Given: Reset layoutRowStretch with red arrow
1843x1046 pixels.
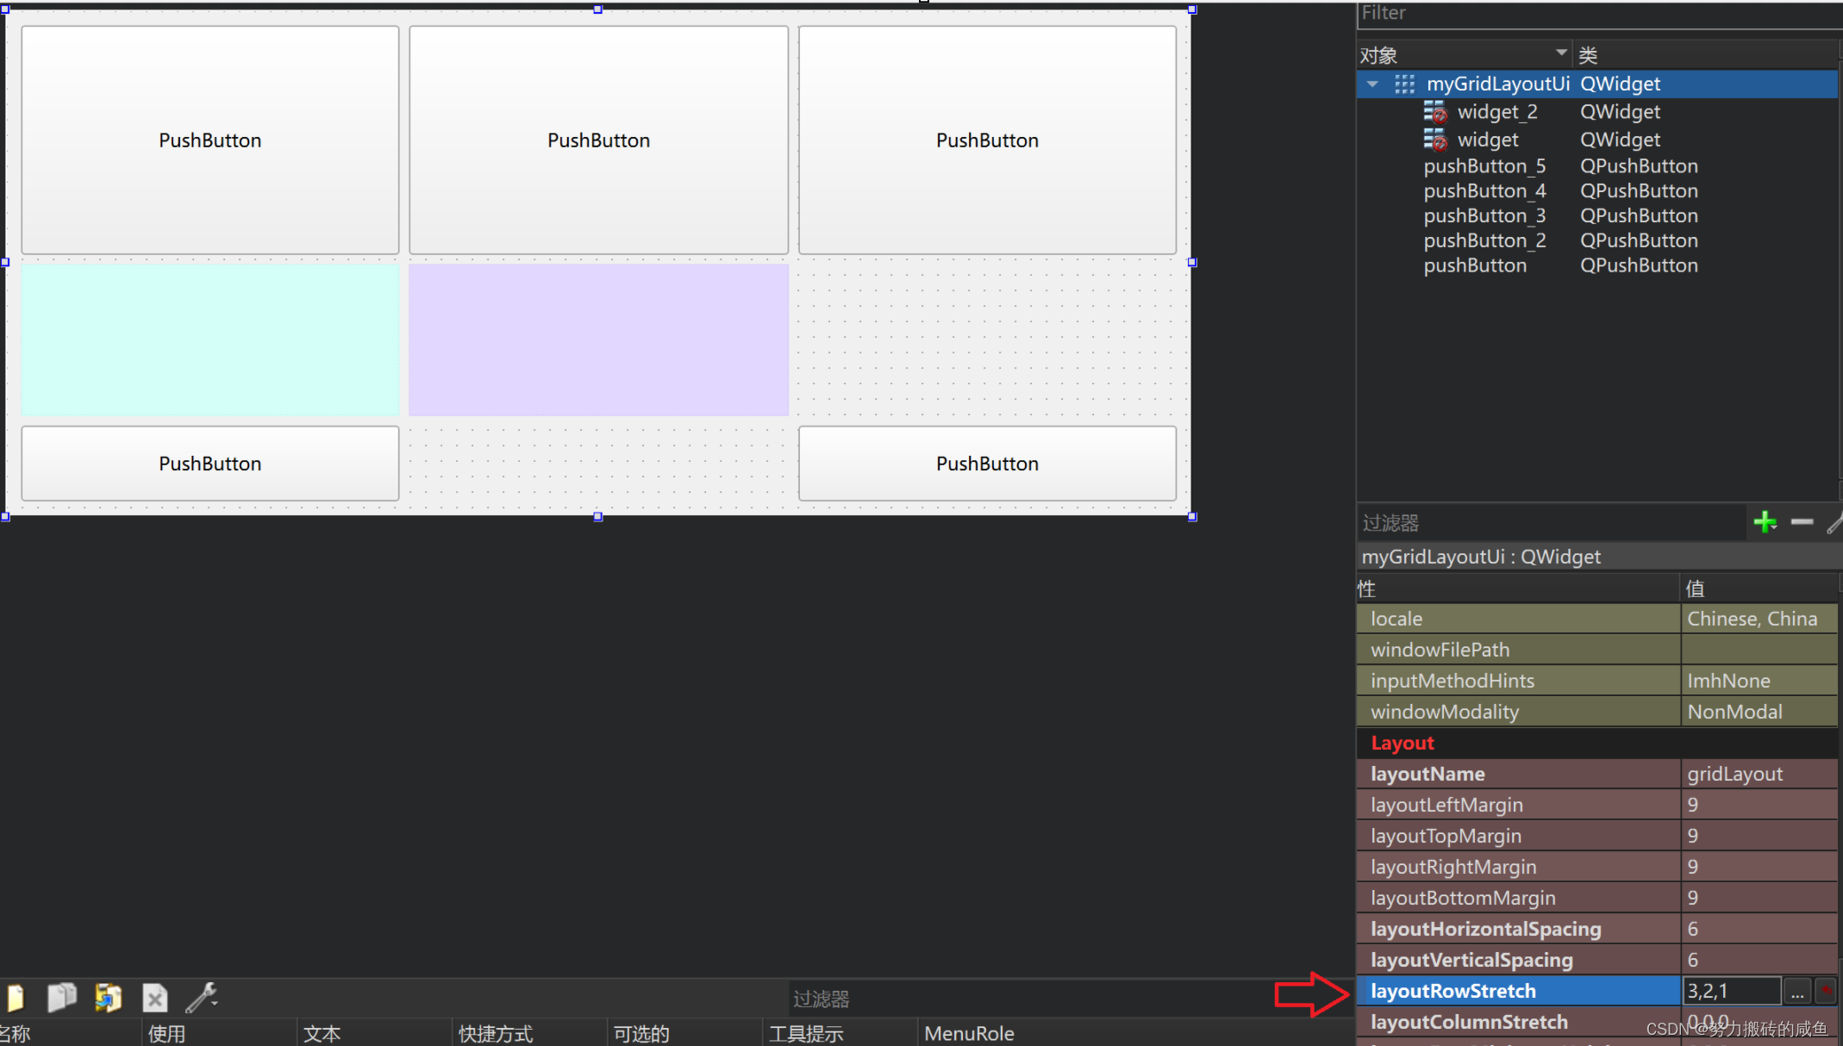Looking at the screenshot, I should [x=1826, y=991].
